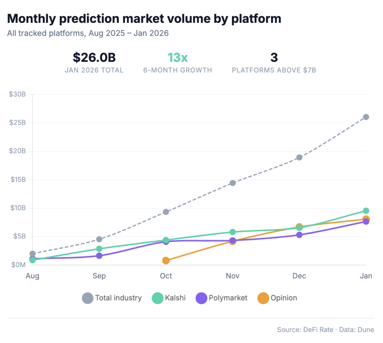Click the Total industry Jan data point
Screen dimensions: 383x343
366,117
